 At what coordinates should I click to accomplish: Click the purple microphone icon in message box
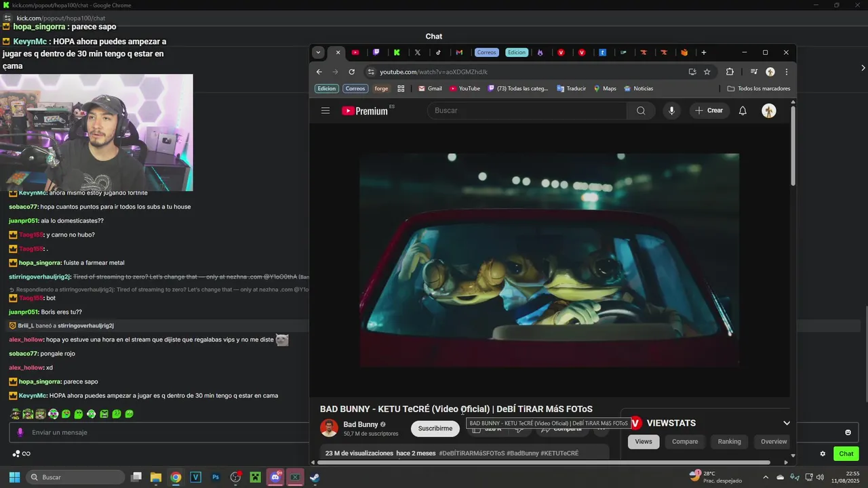[20, 432]
